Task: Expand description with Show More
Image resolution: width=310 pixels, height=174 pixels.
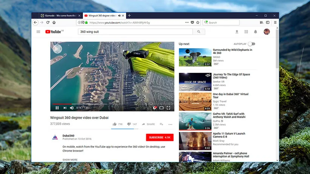Action: 70,160
